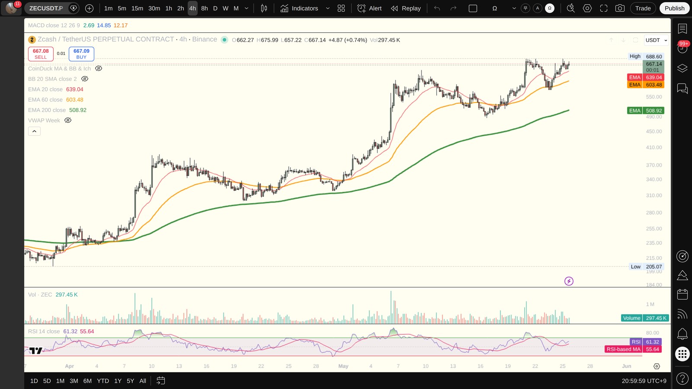This screenshot has height=389, width=692.
Task: Select the white circled Ω layout button
Action: tap(549, 8)
